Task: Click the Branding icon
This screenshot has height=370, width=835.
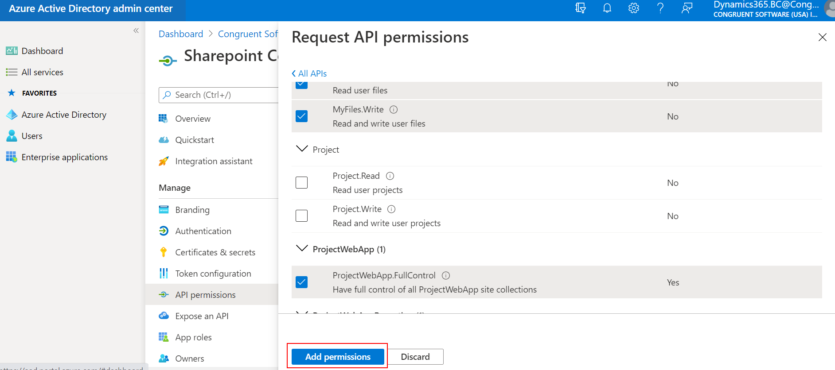Action: [164, 210]
